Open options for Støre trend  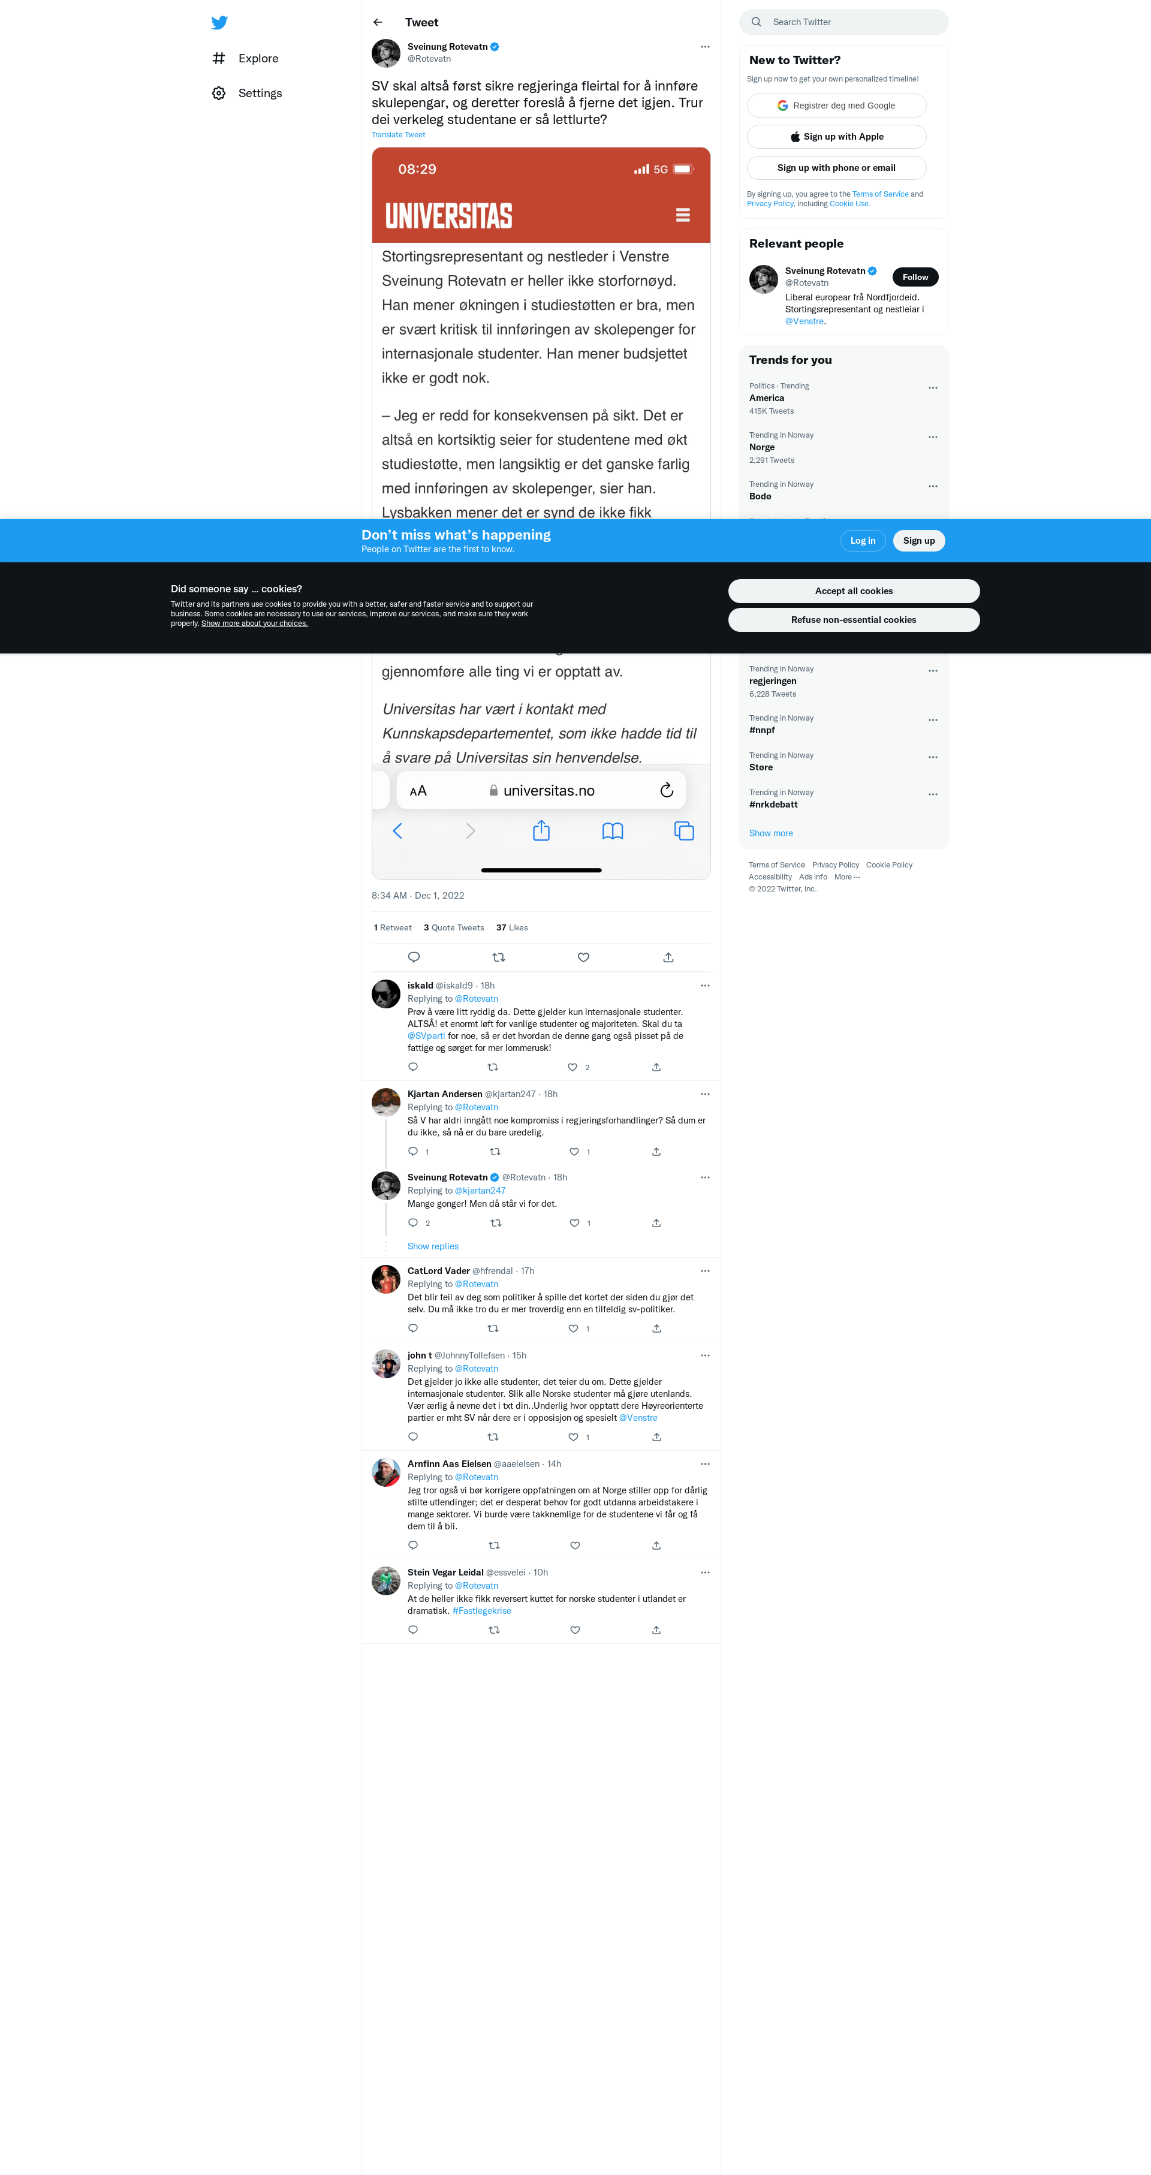pyautogui.click(x=932, y=757)
